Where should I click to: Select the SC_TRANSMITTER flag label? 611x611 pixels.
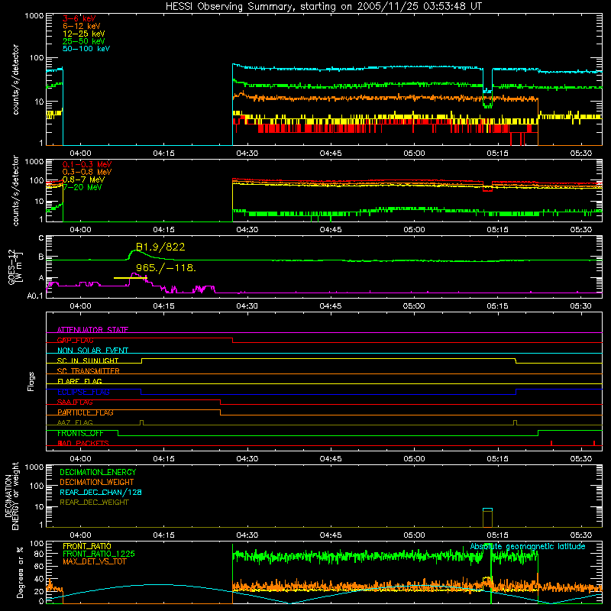[x=89, y=371]
